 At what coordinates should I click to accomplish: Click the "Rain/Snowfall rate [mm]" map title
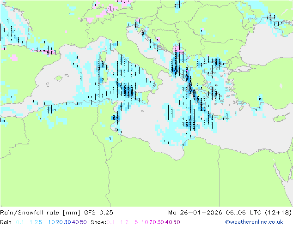40,213
